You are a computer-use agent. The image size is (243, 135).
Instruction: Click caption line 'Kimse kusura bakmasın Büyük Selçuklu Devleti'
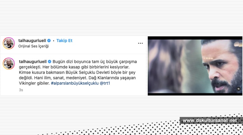click(x=64, y=72)
